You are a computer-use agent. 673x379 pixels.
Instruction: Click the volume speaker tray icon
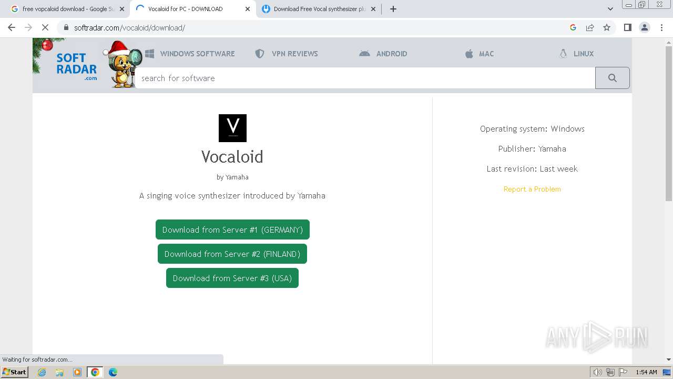[x=598, y=372]
